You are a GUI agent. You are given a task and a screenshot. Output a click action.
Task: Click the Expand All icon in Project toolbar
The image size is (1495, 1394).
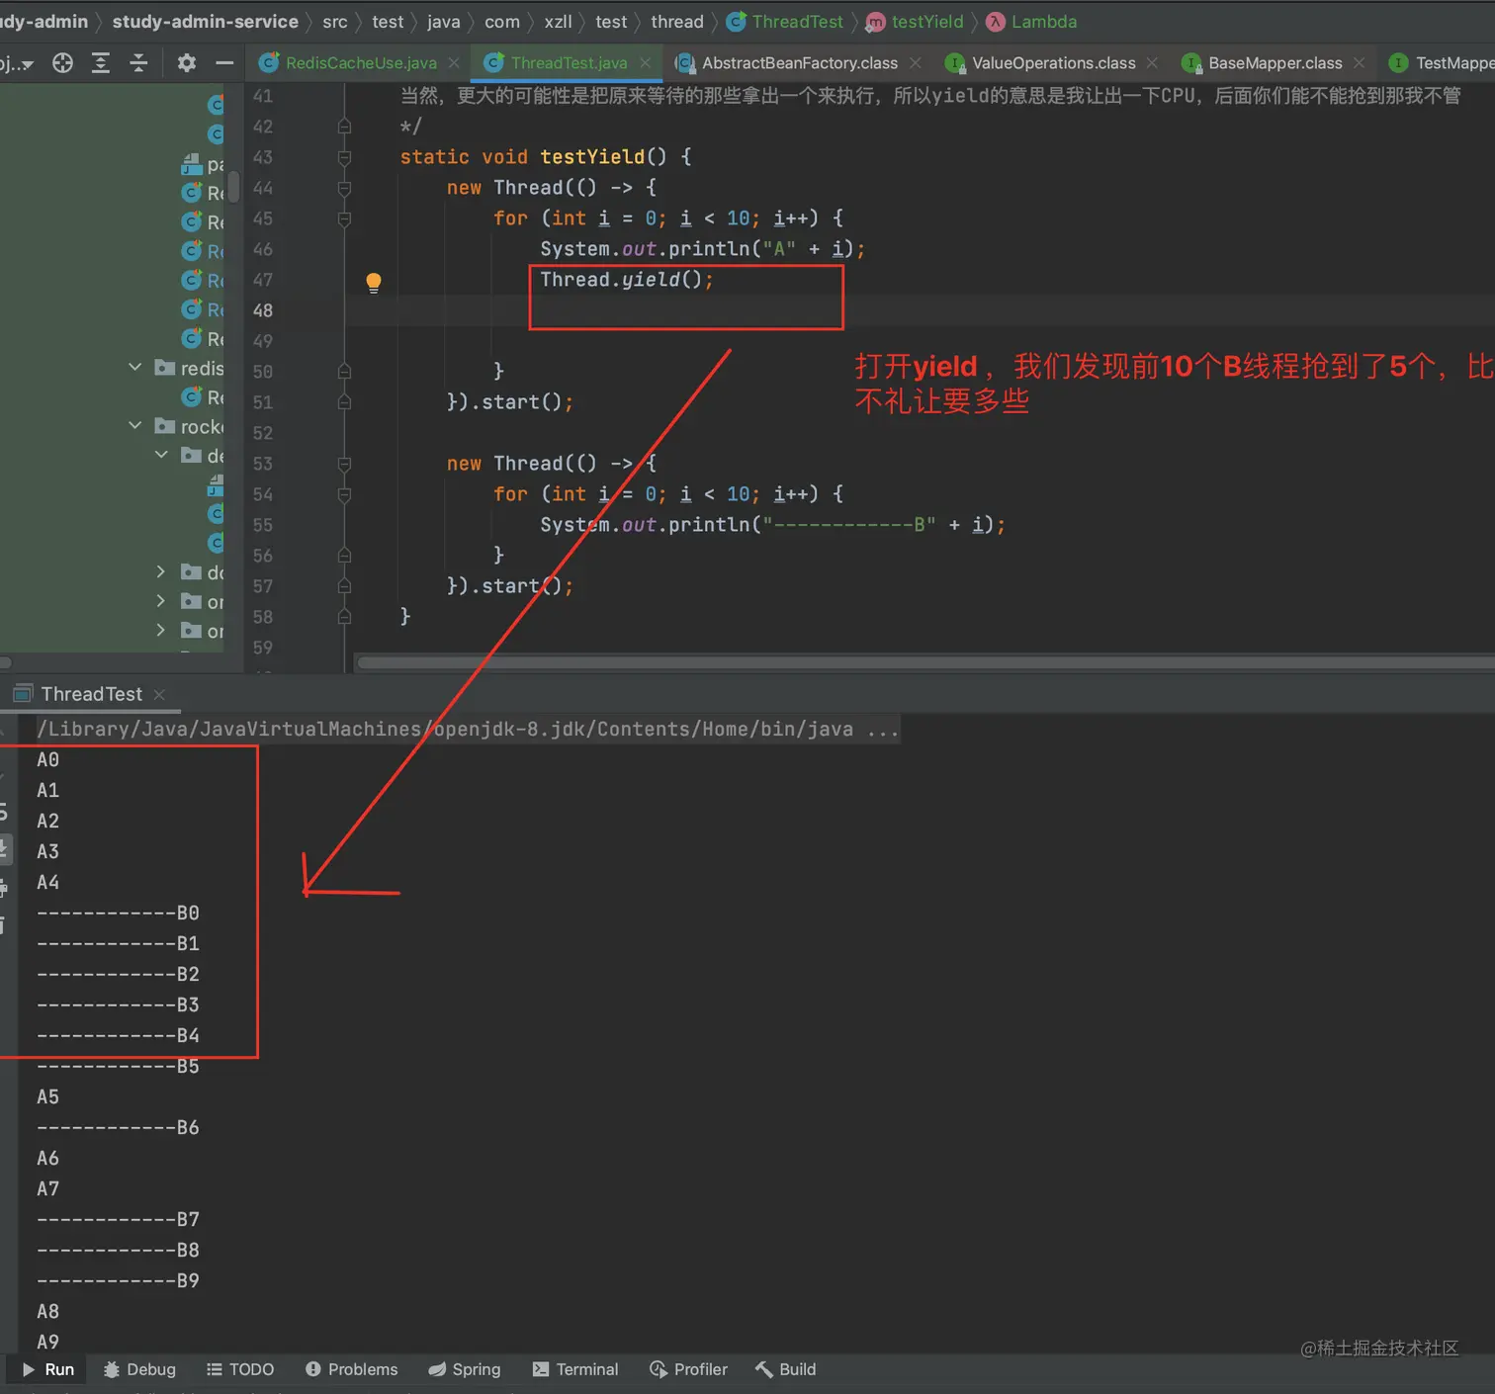point(101,63)
